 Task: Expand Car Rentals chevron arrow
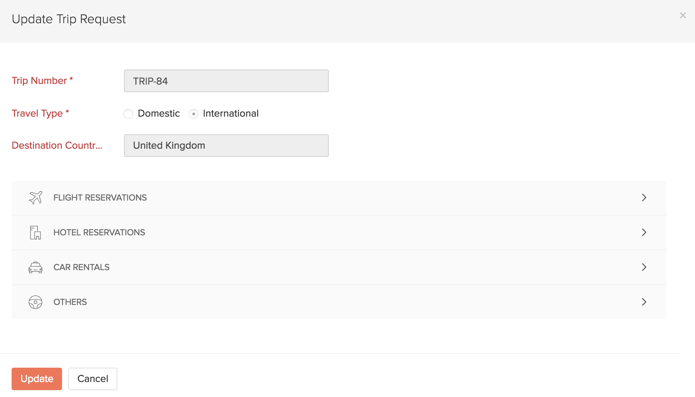(644, 267)
